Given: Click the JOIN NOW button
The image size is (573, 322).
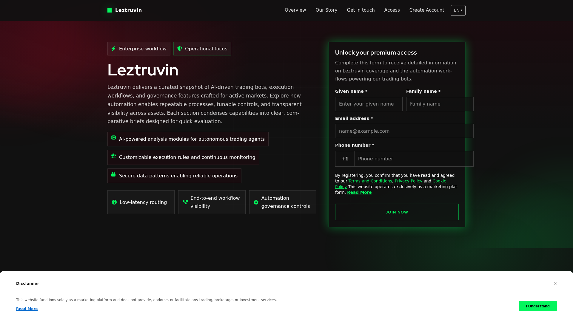Looking at the screenshot, I should (x=397, y=212).
